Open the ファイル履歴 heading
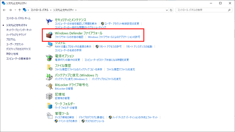235x132 pixels. 63,65
